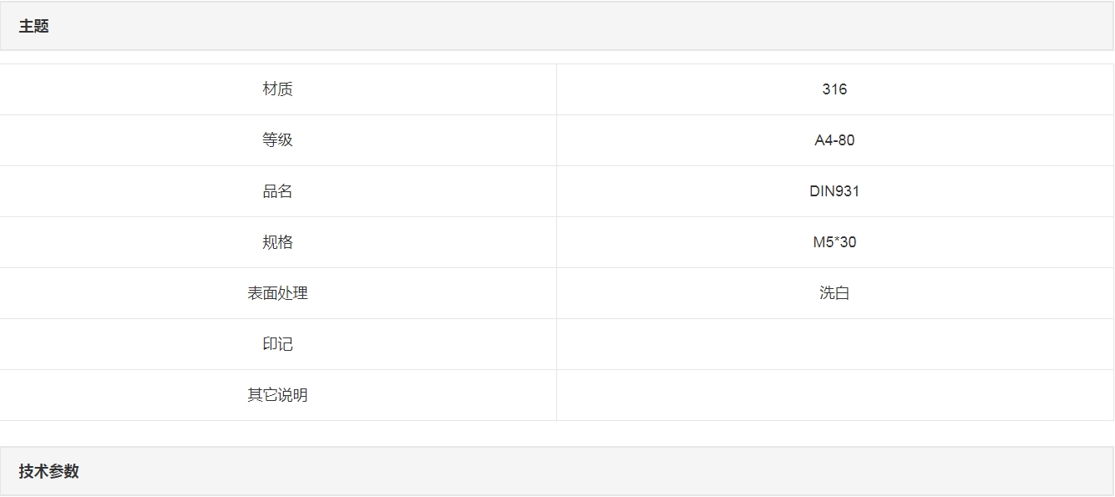This screenshot has width=1115, height=497.
Task: Click the 主题 heading text
Action: coord(34,27)
